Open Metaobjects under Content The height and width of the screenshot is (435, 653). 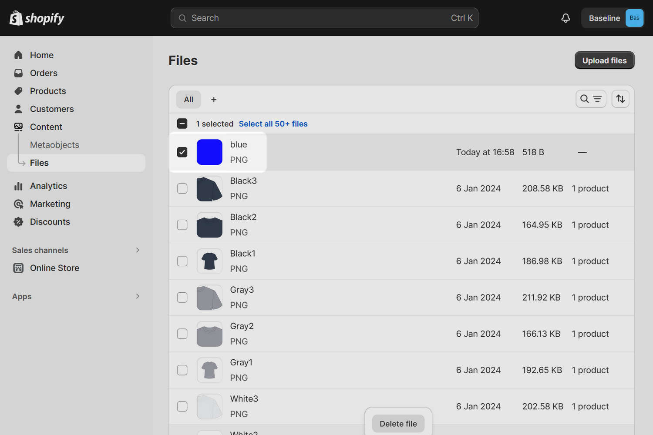[54, 144]
